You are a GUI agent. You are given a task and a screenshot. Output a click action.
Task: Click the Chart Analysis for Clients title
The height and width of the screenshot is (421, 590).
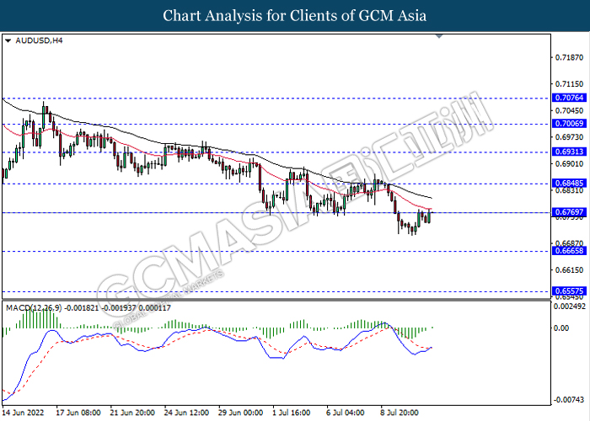click(295, 16)
